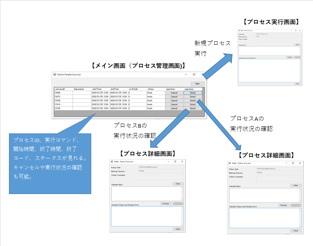
Task: Click Python Command field in Process A detail window
Action: point(279,178)
